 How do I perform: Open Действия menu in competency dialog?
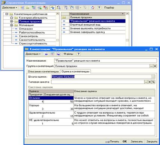pyautogui.click(x=33, y=54)
